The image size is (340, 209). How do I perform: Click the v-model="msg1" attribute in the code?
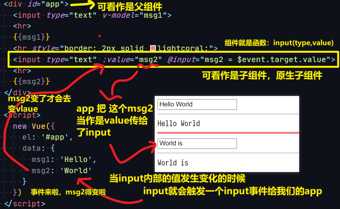pyautogui.click(x=135, y=15)
